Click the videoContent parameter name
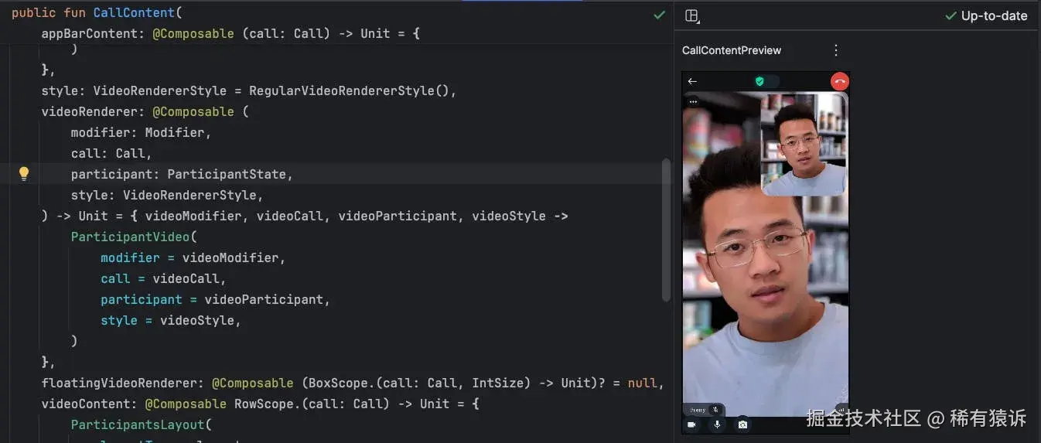 pyautogui.click(x=90, y=404)
